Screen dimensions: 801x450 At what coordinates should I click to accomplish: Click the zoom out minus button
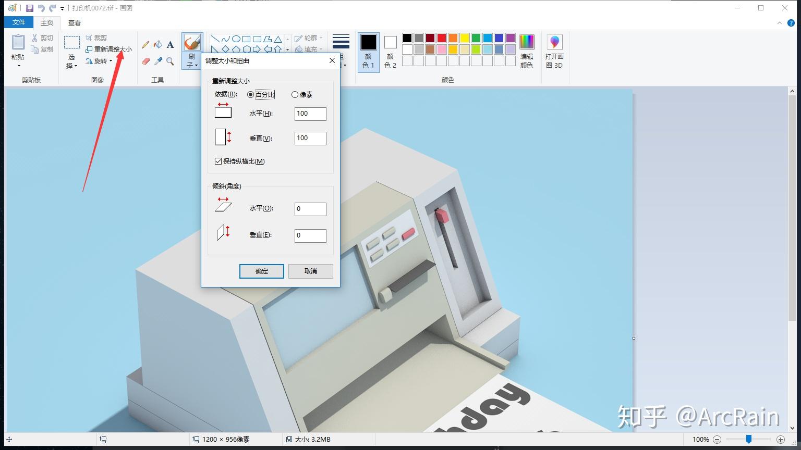(717, 440)
